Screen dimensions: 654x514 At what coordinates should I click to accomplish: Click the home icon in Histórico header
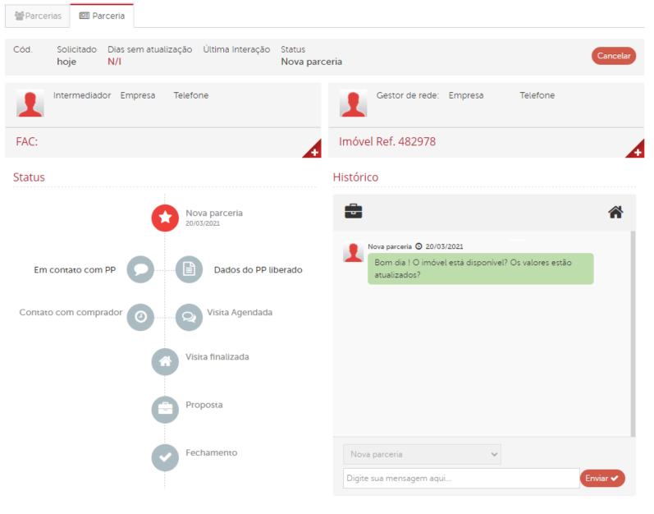pos(615,213)
